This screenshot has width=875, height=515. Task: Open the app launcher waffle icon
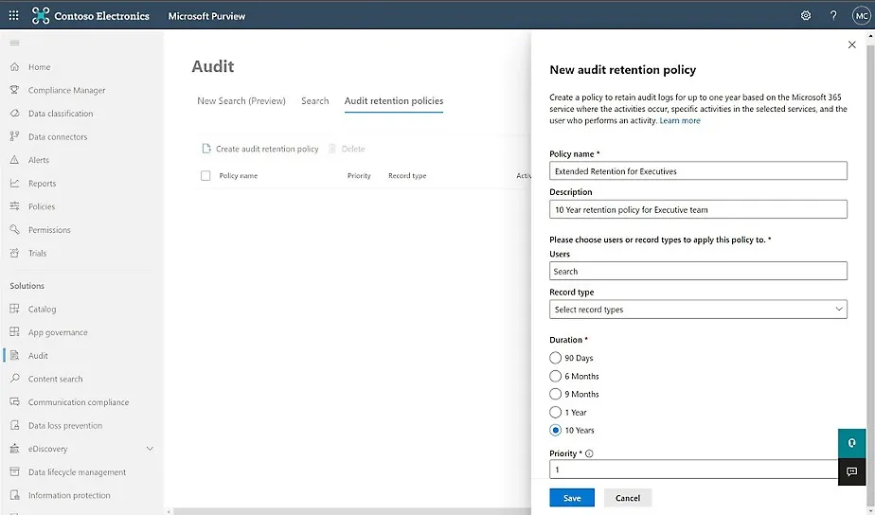click(13, 15)
